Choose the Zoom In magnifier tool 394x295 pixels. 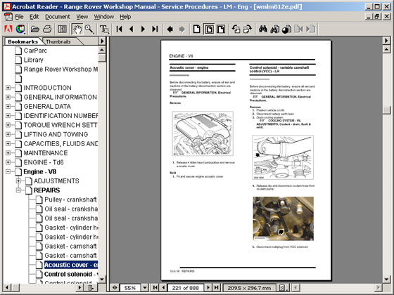point(89,29)
